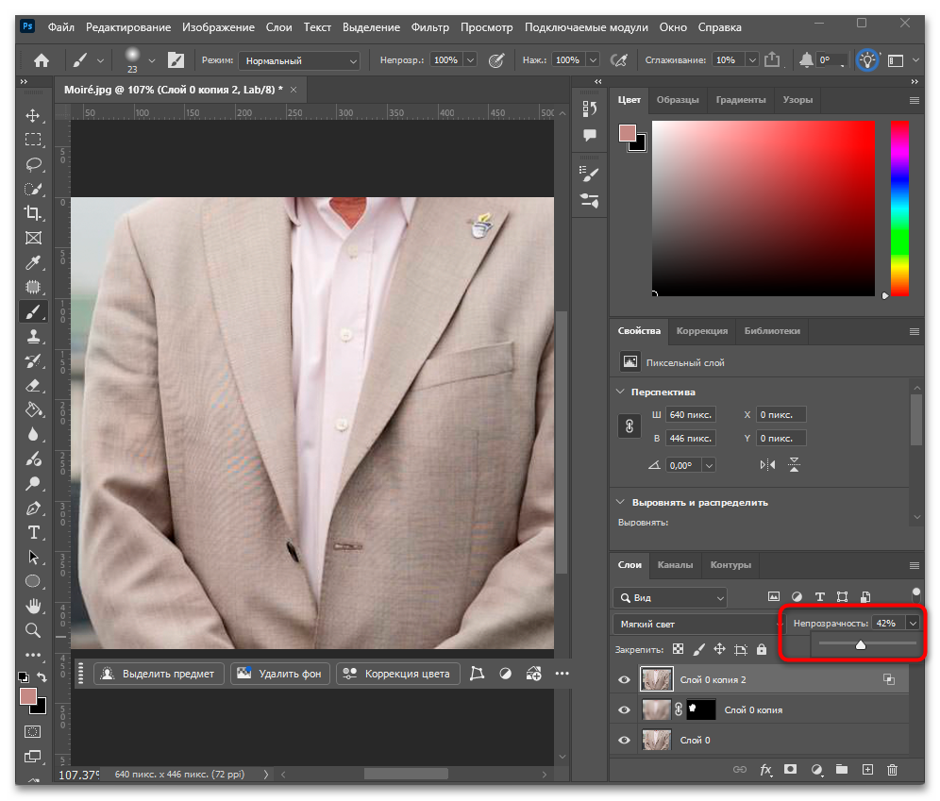This screenshot has height=801, width=940.
Task: Switch to the Каналы tab
Action: click(x=675, y=565)
